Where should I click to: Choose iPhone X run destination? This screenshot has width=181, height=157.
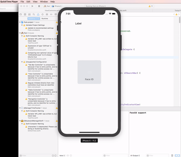(x=57, y=6)
